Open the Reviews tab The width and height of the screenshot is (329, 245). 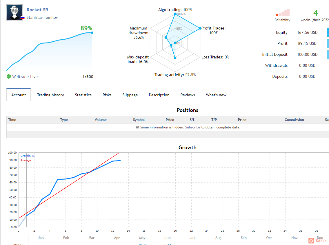point(188,95)
